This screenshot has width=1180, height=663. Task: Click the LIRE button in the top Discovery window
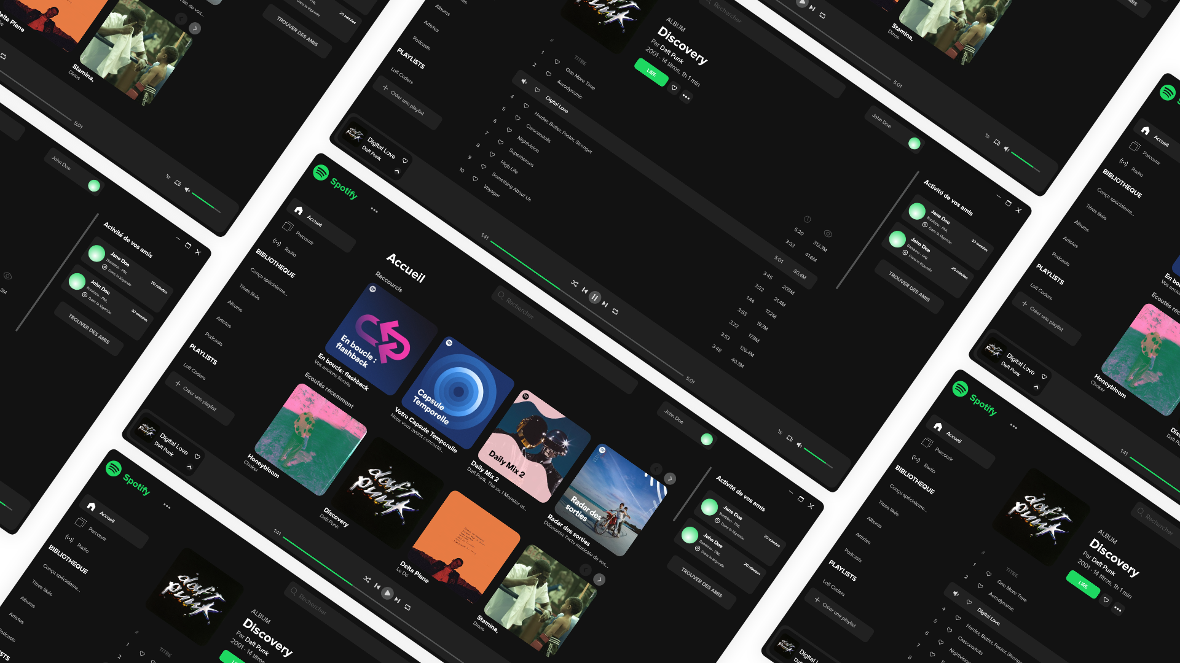651,72
